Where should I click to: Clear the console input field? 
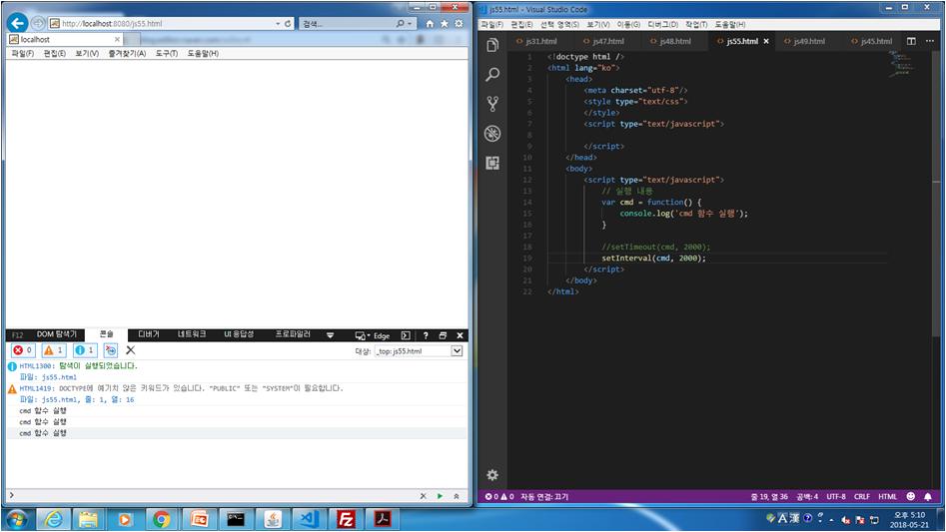click(423, 496)
